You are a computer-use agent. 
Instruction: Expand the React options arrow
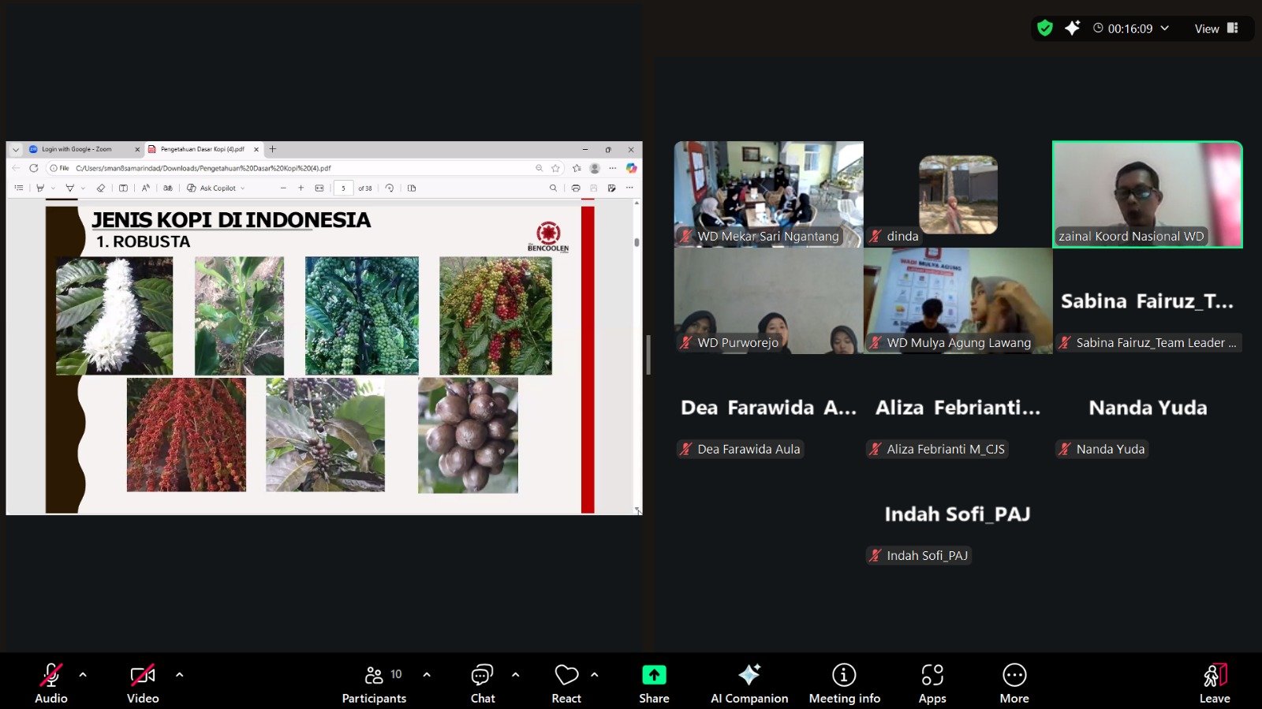coord(595,675)
